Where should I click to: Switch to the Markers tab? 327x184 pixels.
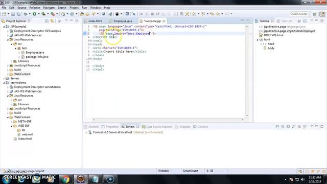91,127
